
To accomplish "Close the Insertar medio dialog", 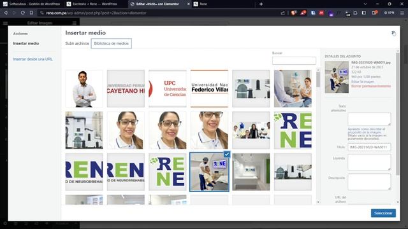I will 393,33.
